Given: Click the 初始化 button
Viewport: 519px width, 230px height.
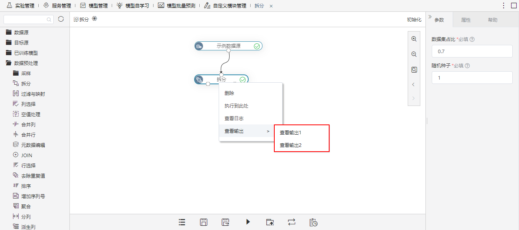Looking at the screenshot, I should tap(414, 19).
